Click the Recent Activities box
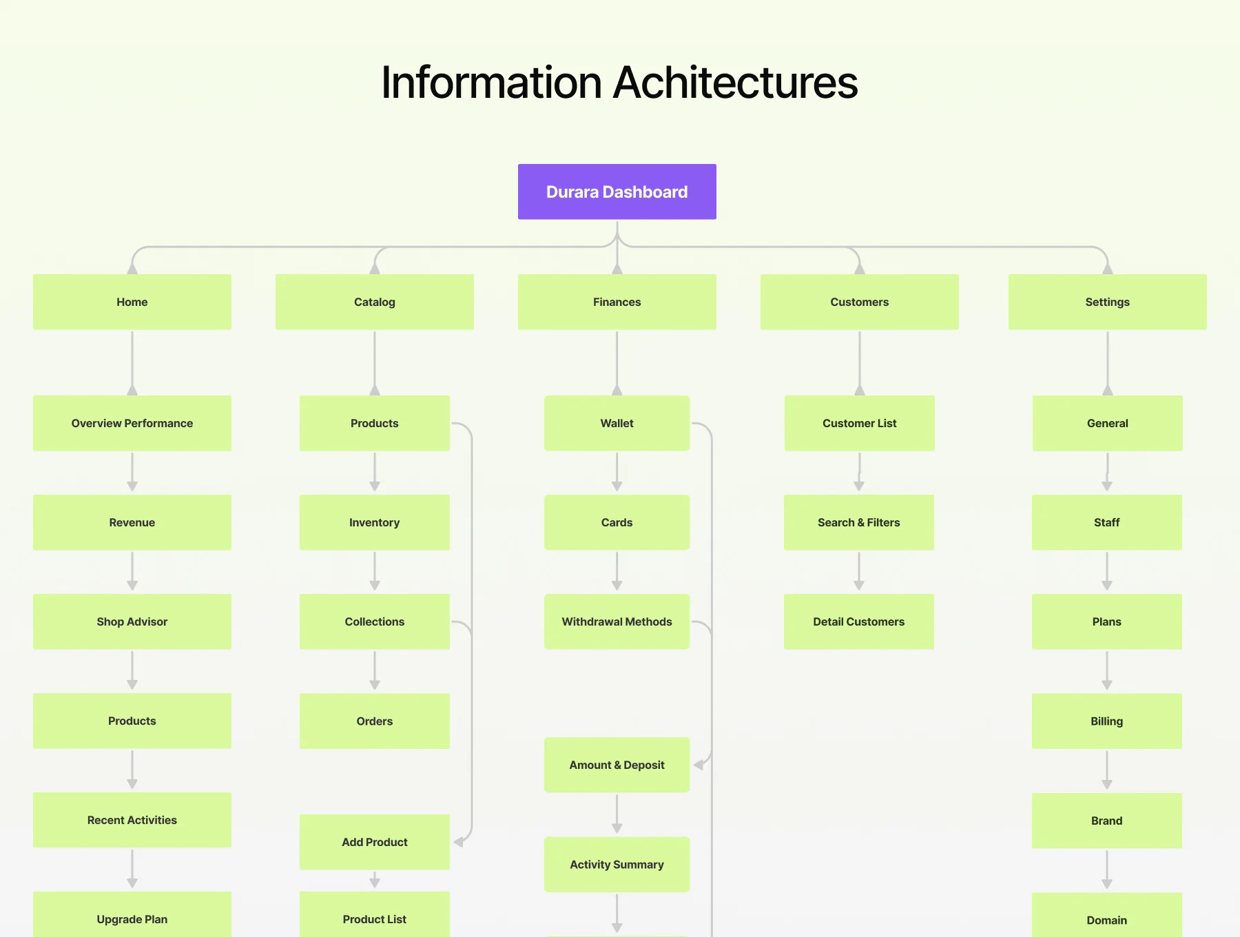The height and width of the screenshot is (937, 1240). [x=132, y=820]
